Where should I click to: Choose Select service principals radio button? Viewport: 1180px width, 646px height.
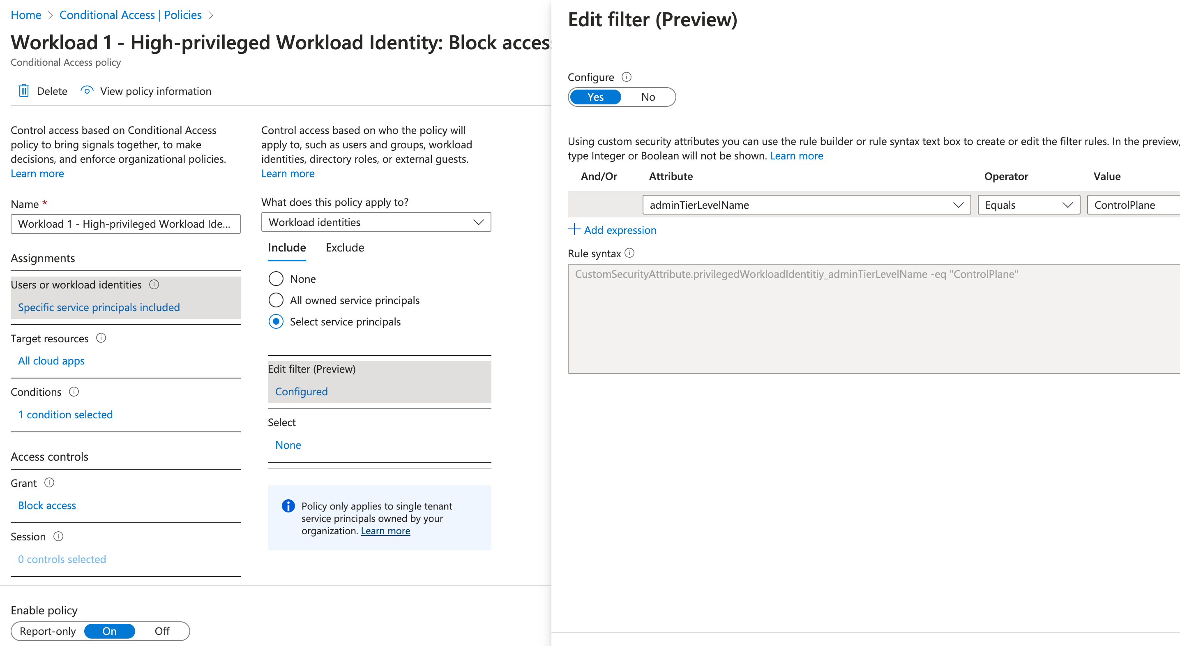click(276, 322)
